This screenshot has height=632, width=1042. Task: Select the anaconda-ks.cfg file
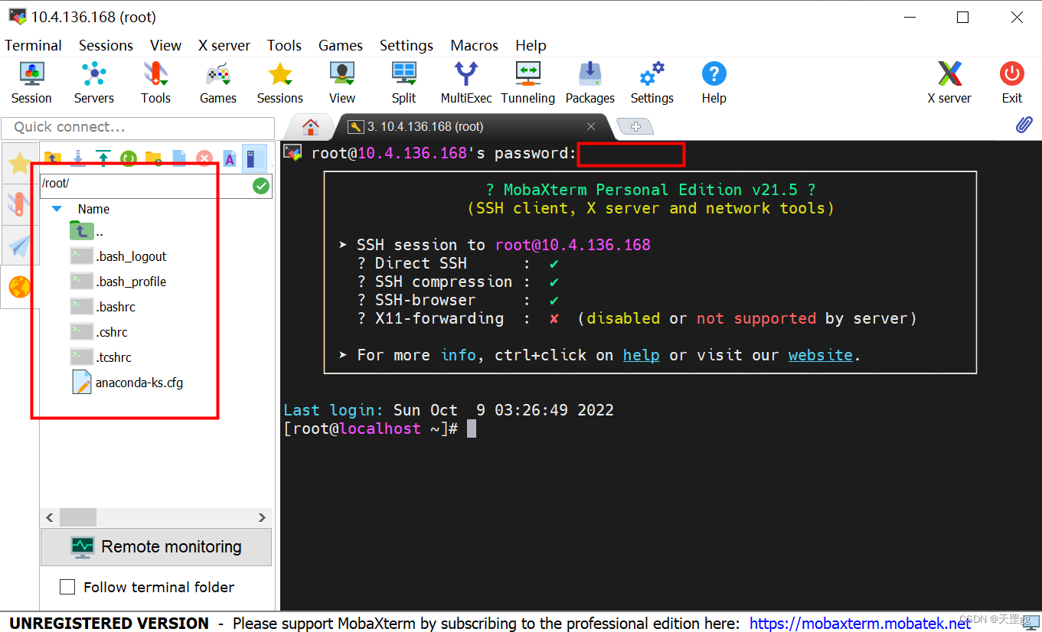pyautogui.click(x=128, y=382)
